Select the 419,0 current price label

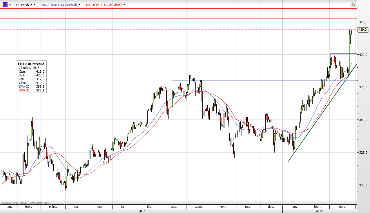363,30
